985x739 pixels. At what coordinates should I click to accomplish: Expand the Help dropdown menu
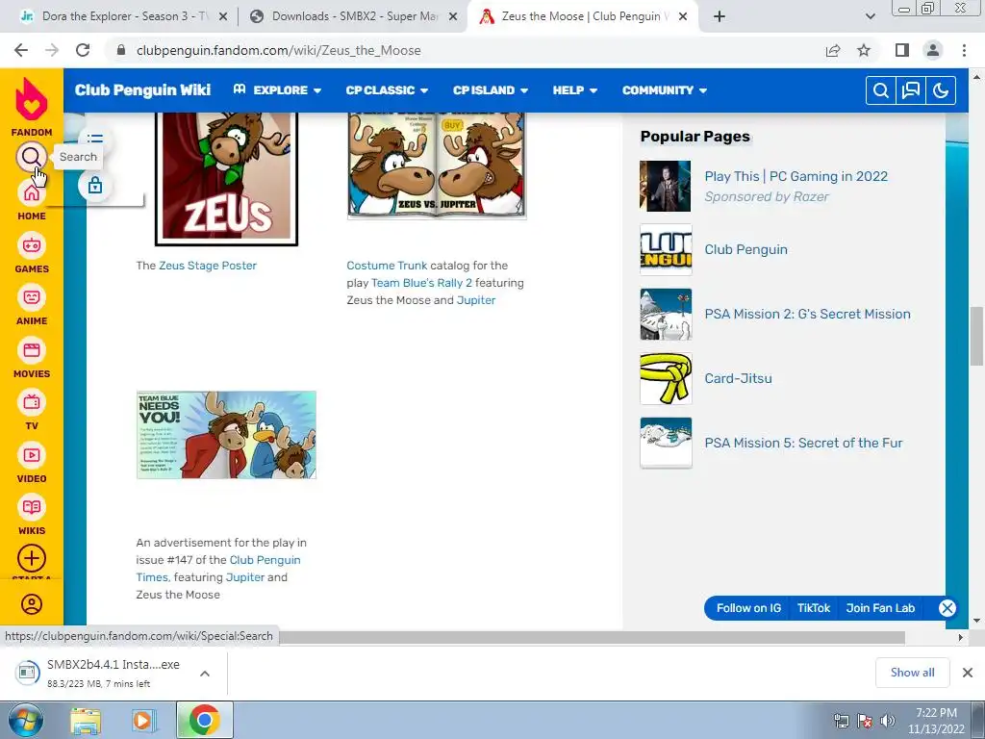575,90
